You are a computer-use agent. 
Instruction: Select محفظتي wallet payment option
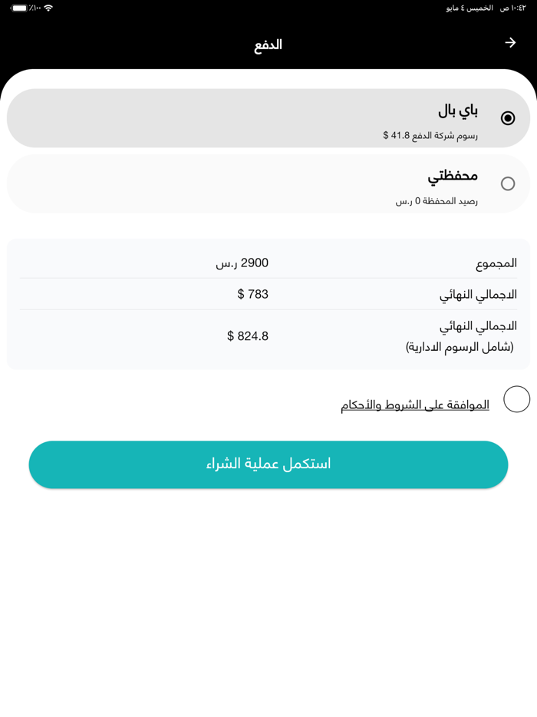click(x=508, y=183)
